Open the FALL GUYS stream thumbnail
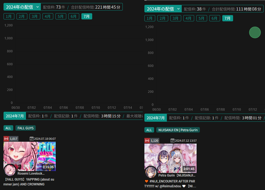This screenshot has height=190, width=265. [x=29, y=156]
